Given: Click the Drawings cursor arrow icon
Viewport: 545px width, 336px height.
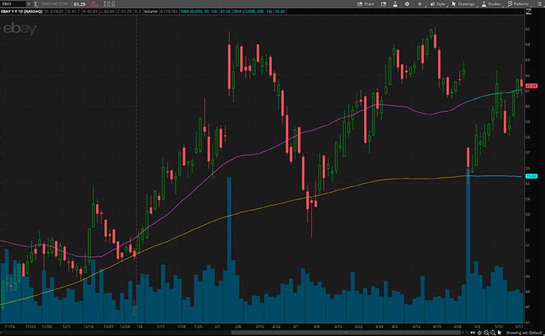Looking at the screenshot, I should point(453,4).
